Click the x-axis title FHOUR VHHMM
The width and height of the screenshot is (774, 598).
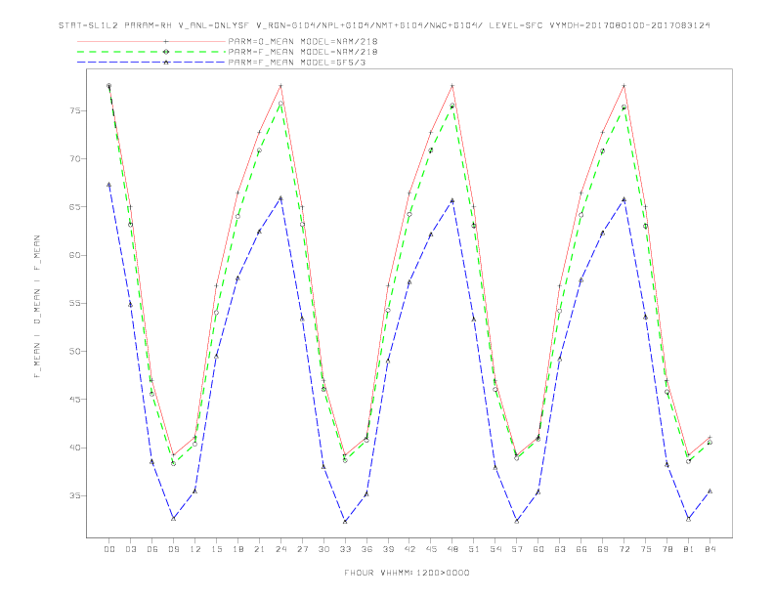click(407, 573)
